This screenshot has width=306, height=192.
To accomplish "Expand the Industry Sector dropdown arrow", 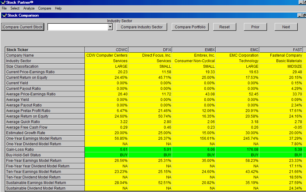I will (110, 27).
